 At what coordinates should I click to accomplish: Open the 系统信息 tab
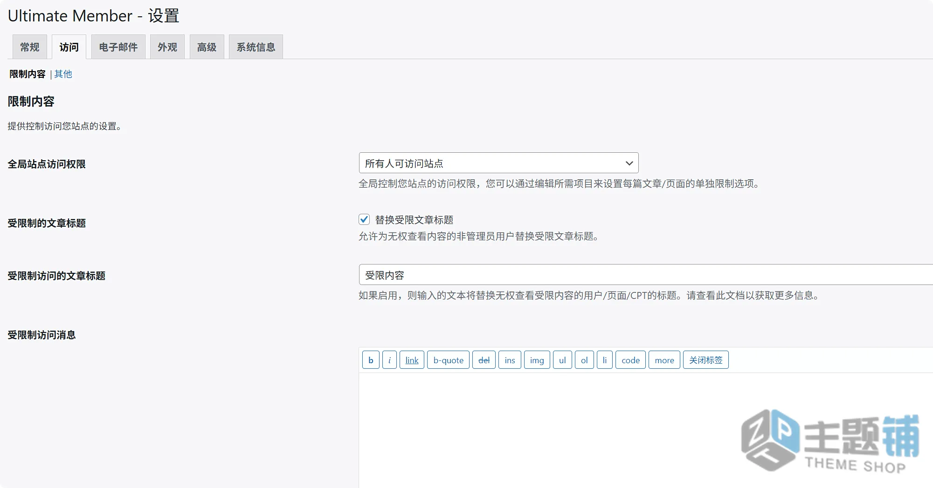[256, 47]
